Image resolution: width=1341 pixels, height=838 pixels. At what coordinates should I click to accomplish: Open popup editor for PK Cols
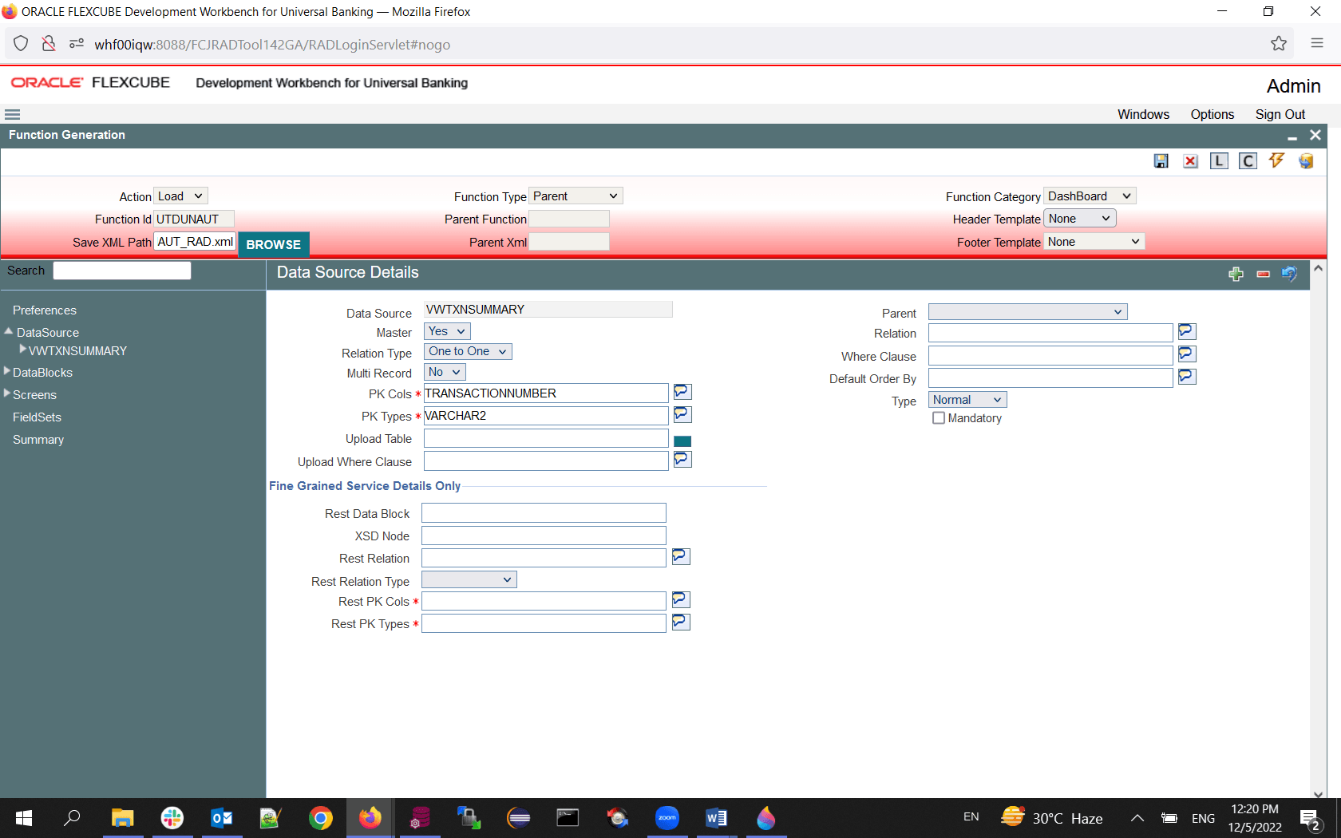tap(682, 392)
